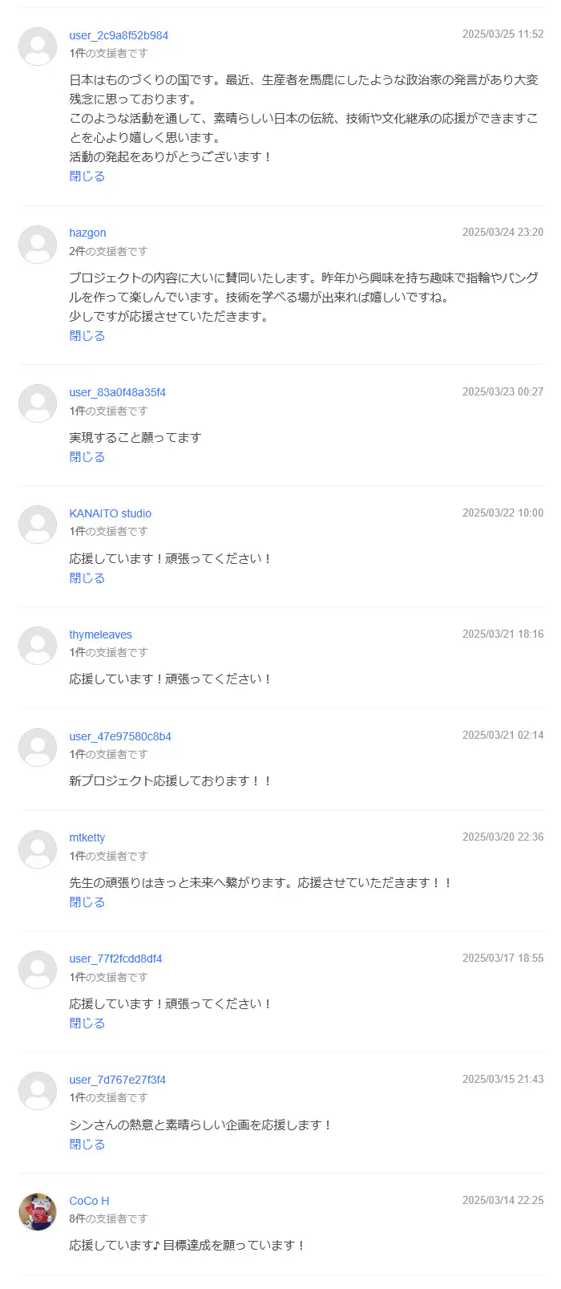Viewport: 561px width, 1289px height.
Task: Click avatar icon of user_7d767e27f3f4
Action: (x=38, y=1091)
